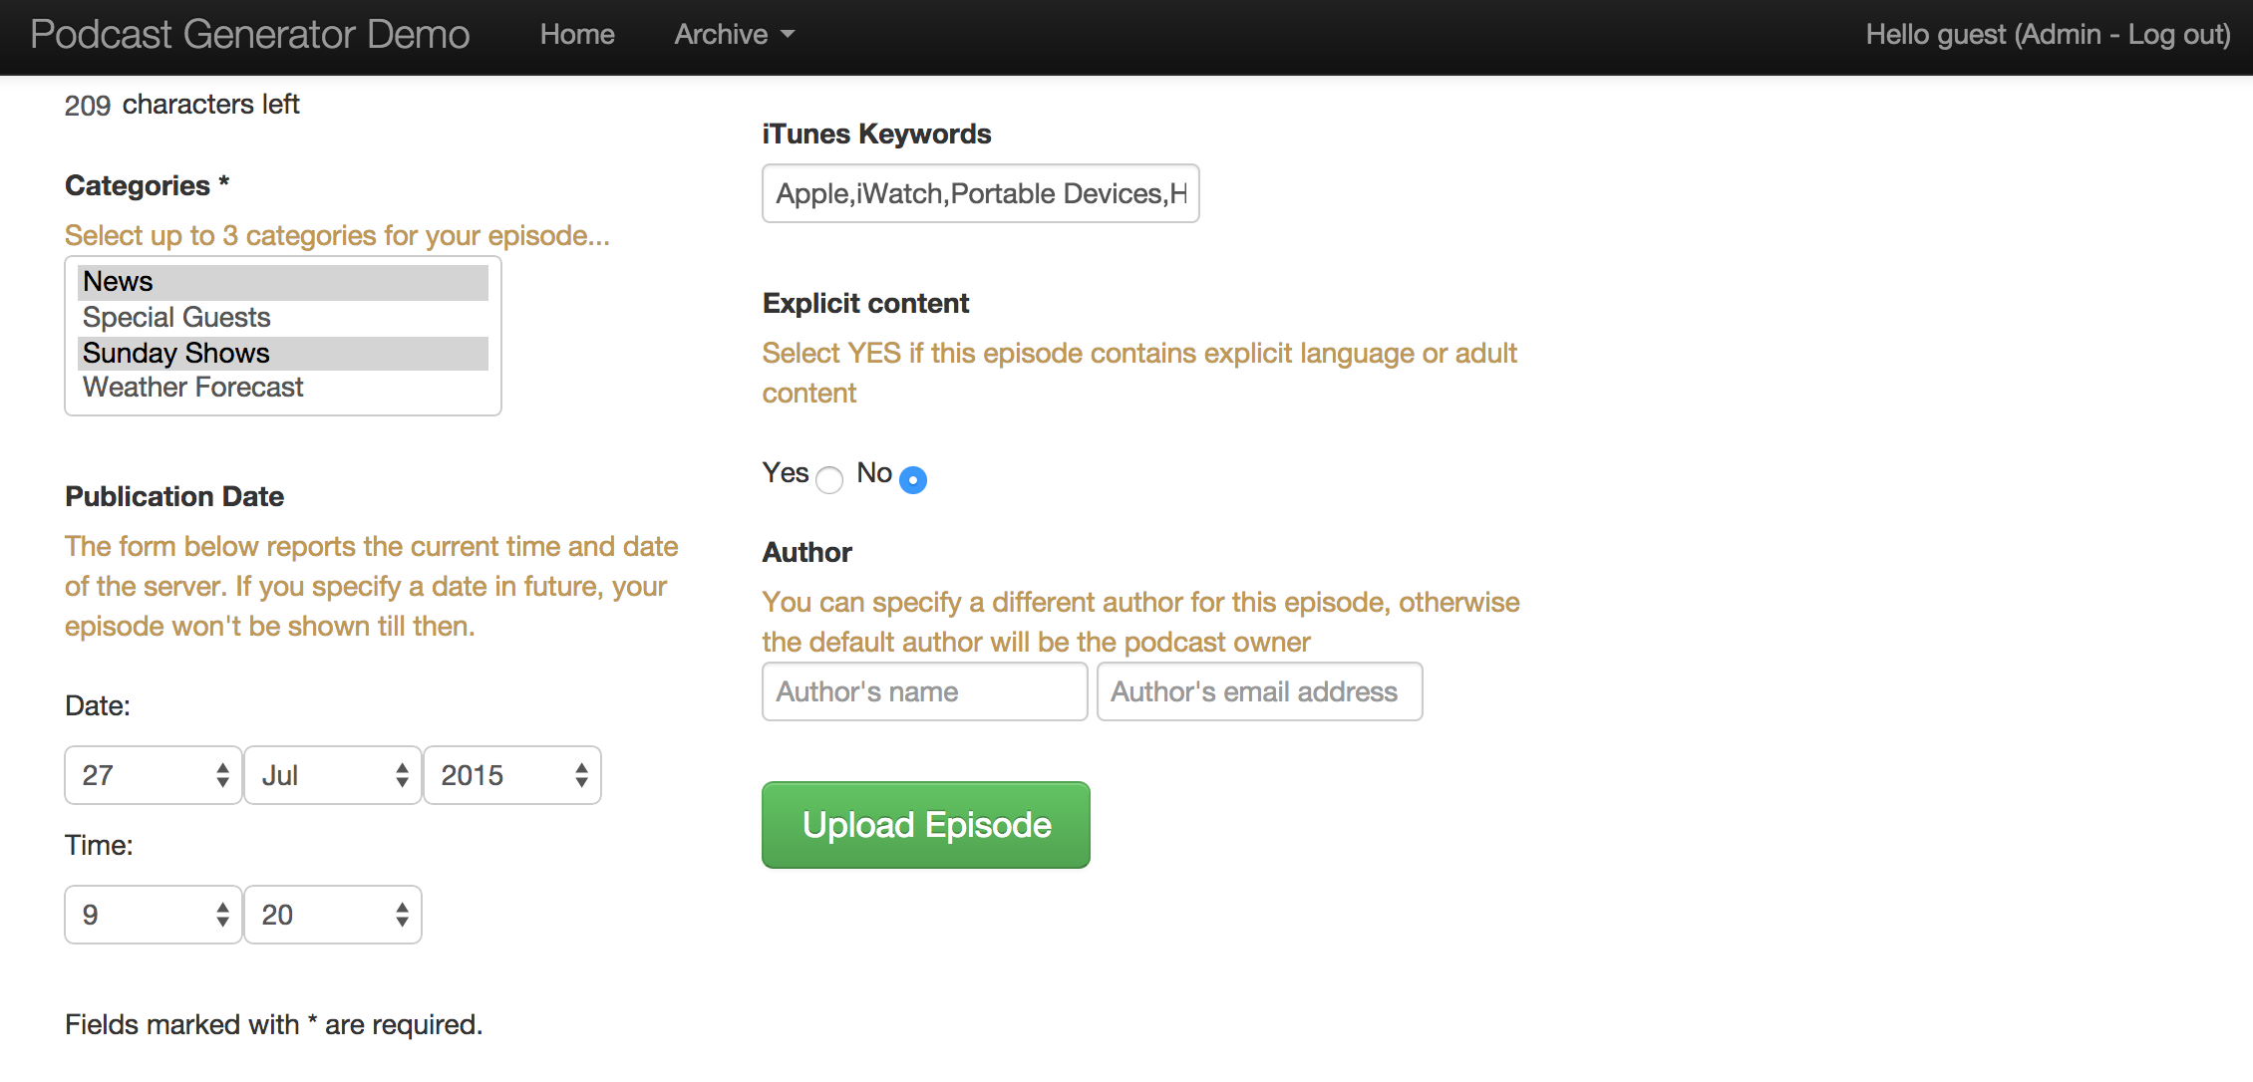Click the iTunes Keywords input field
2253x1082 pixels.
point(979,193)
